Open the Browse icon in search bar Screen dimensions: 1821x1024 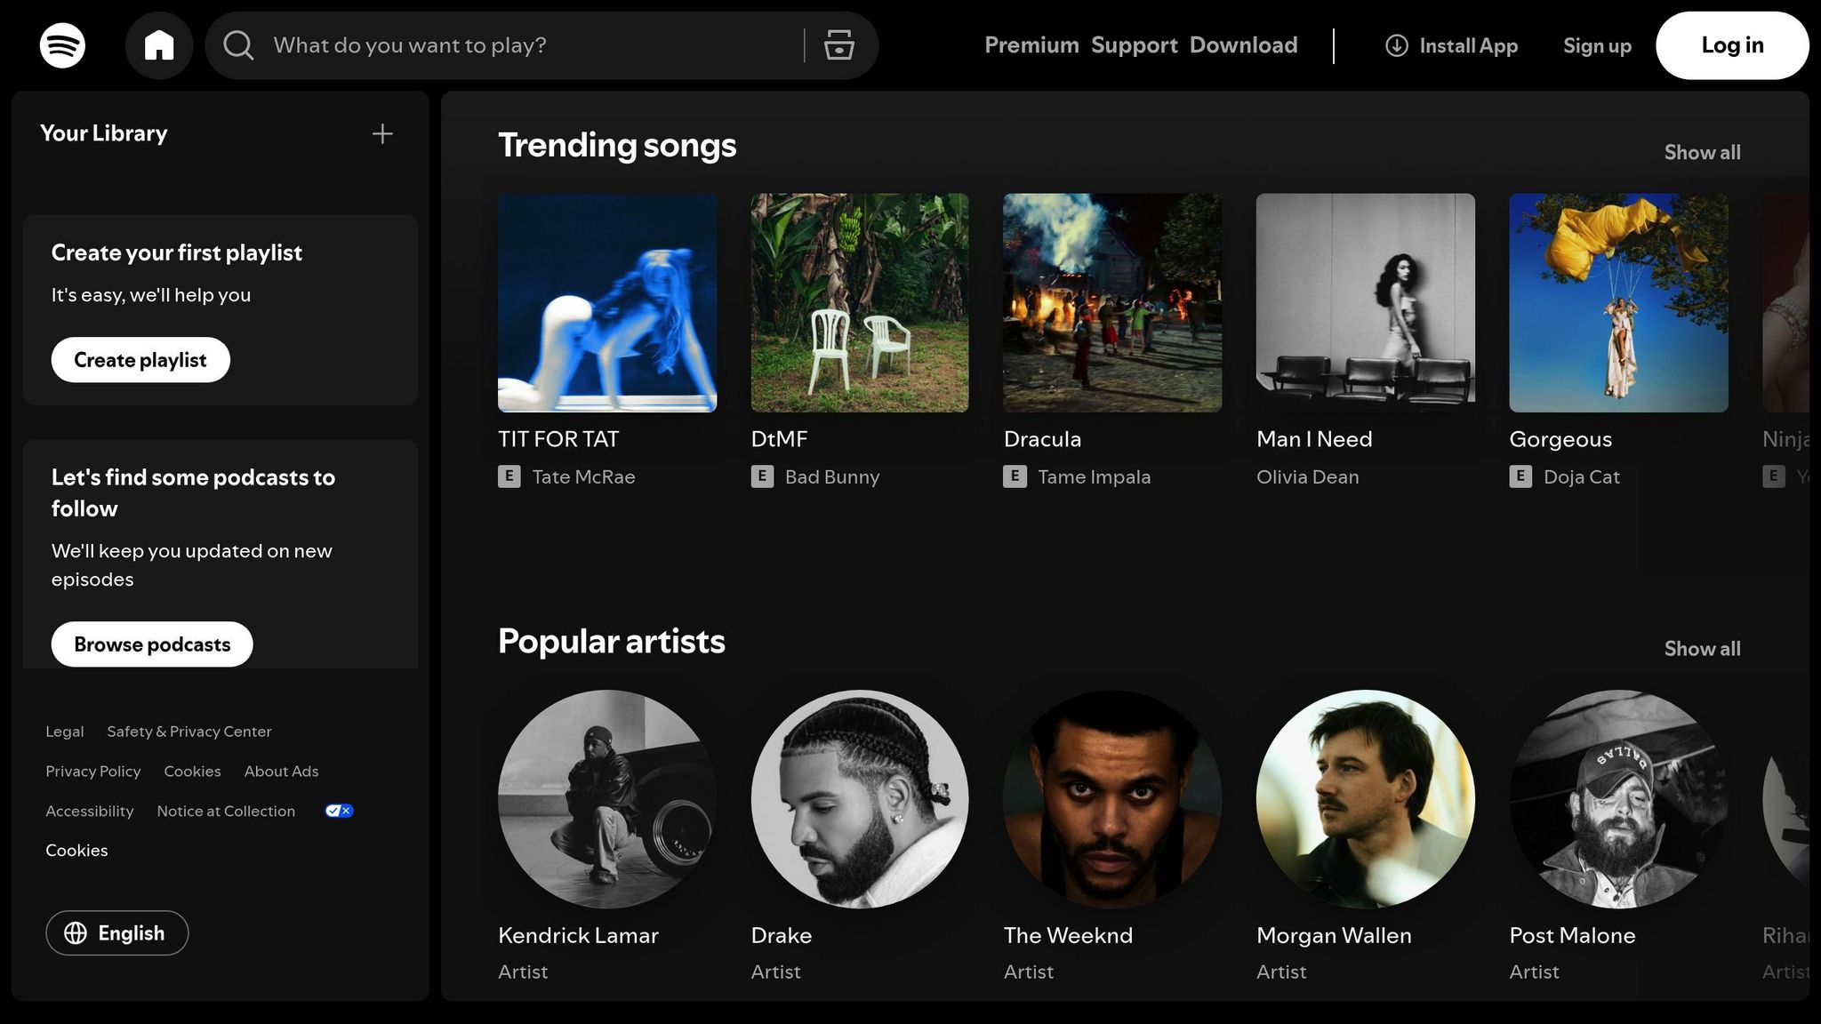pos(838,45)
